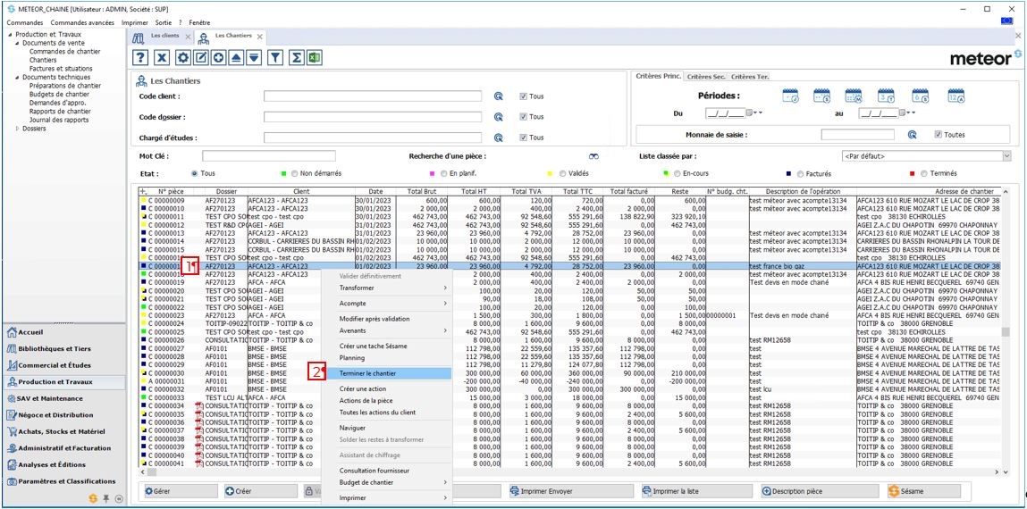Open lookup icon beside Chargé d'études field
The image size is (1027, 509).
(x=499, y=138)
